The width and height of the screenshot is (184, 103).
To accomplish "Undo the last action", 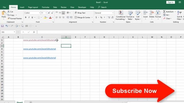I will coord(7,26).
